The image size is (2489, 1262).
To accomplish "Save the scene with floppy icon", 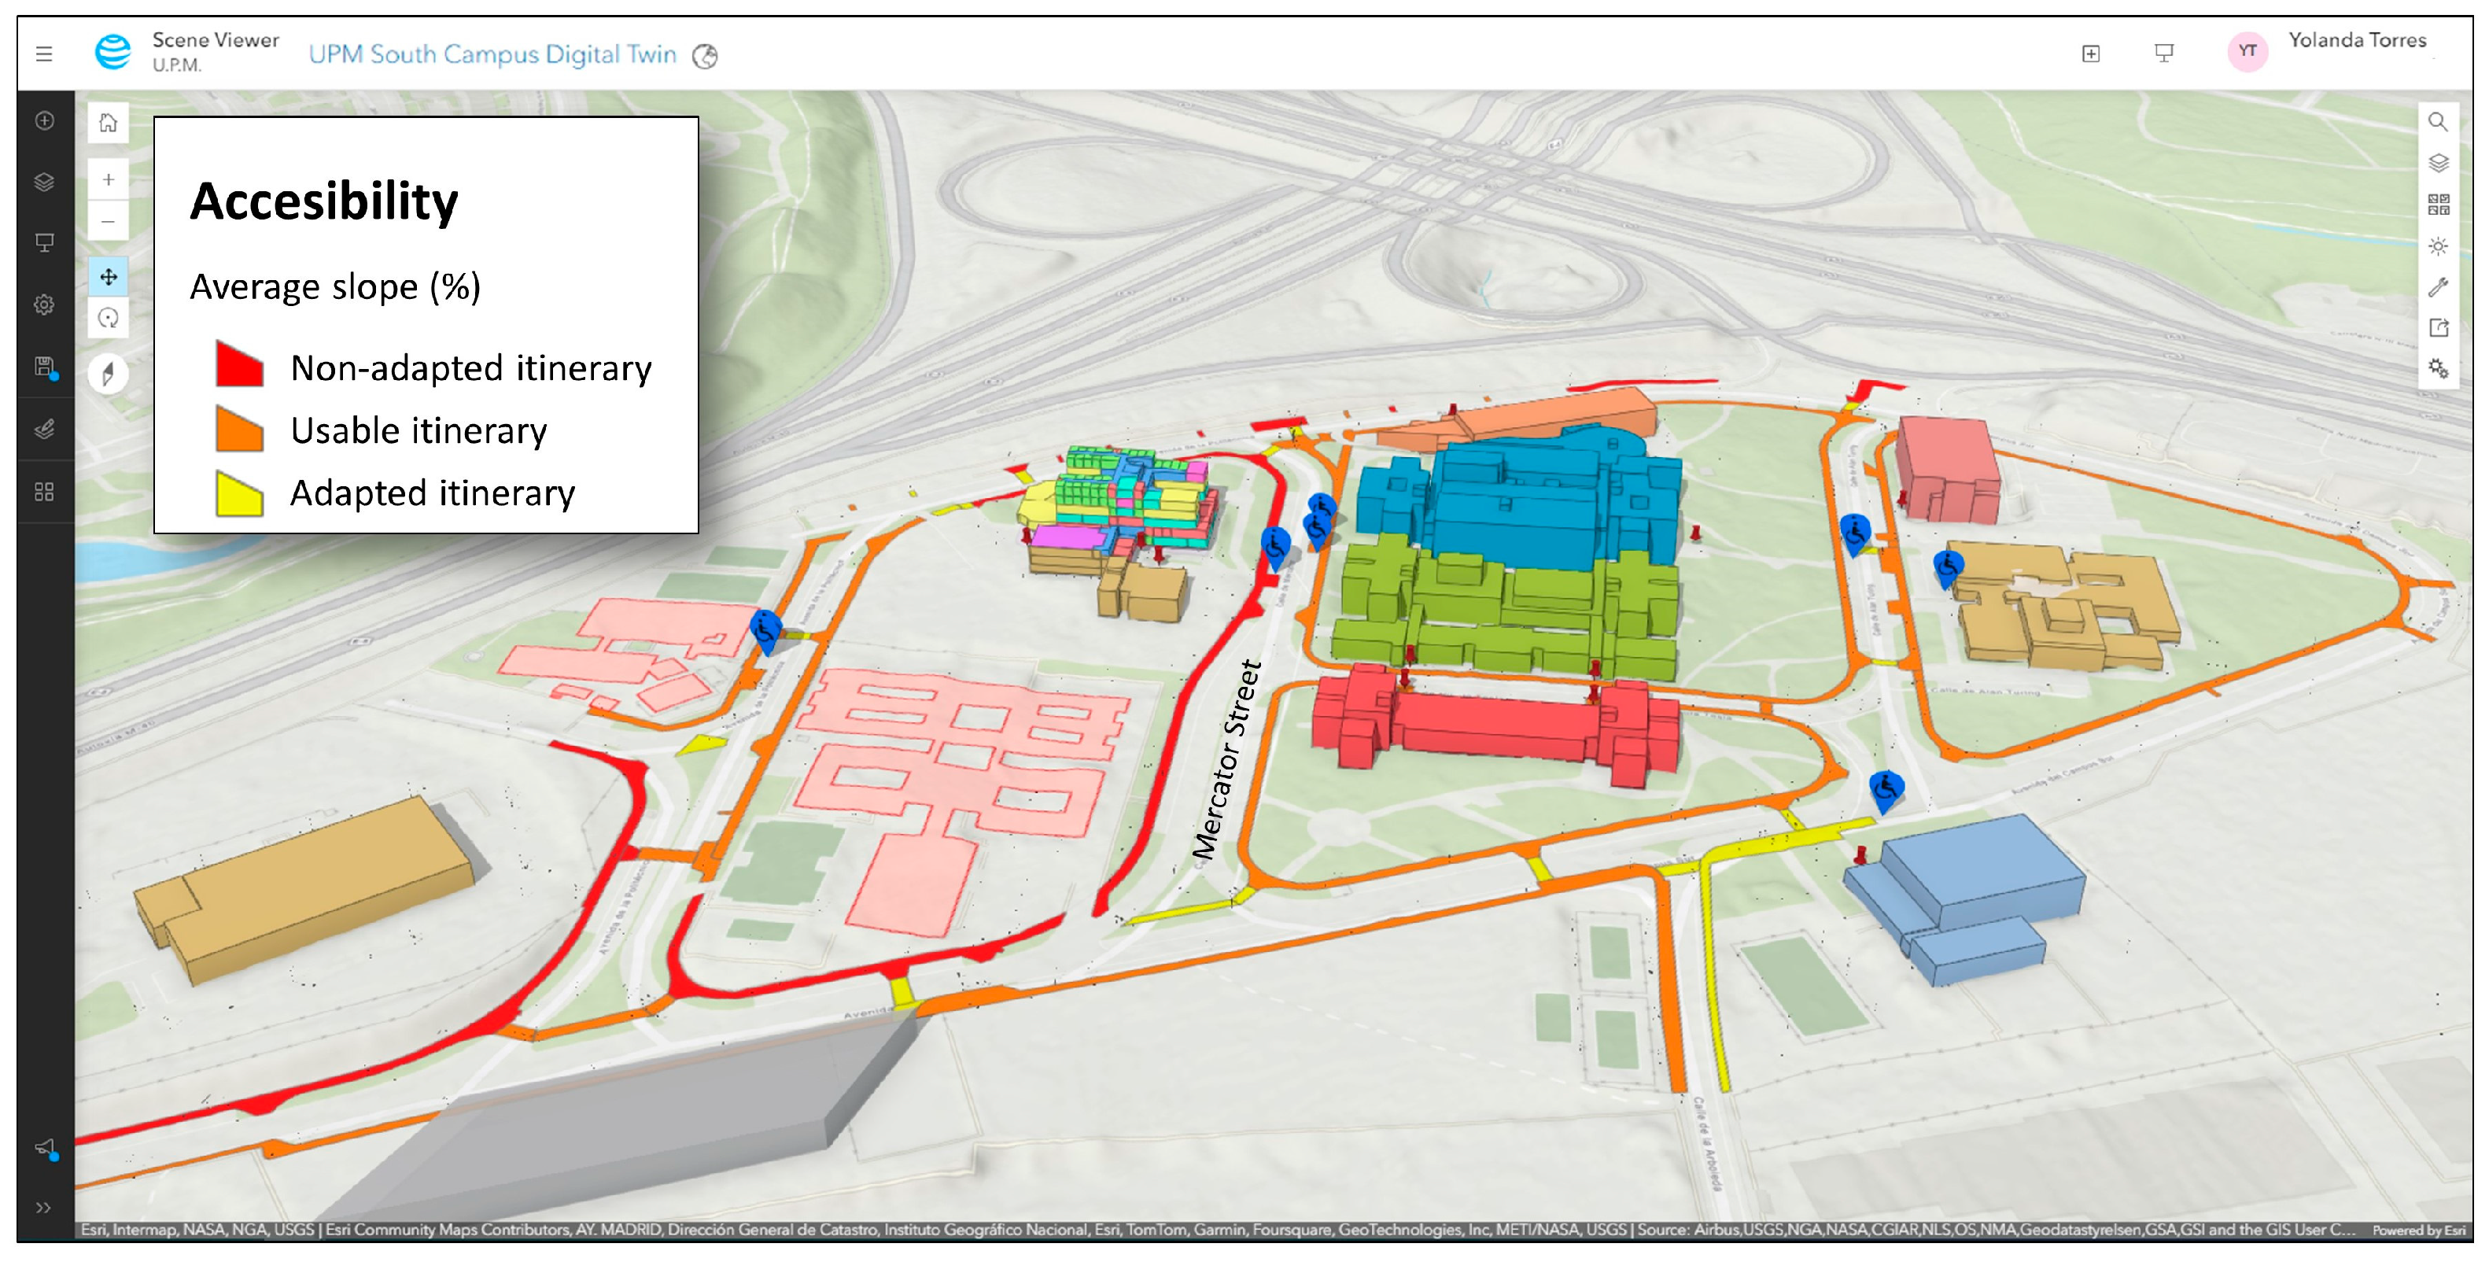I will click(44, 366).
